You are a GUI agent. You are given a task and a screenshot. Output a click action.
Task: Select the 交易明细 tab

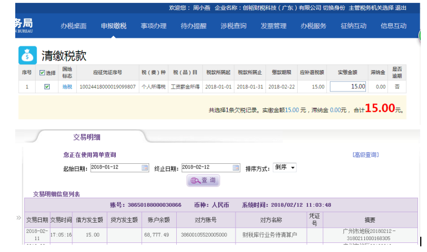pos(87,137)
